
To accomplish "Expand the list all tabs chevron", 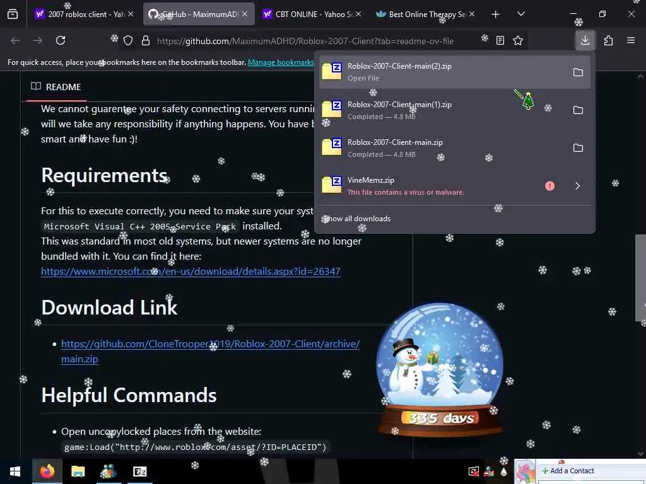I will (x=521, y=14).
